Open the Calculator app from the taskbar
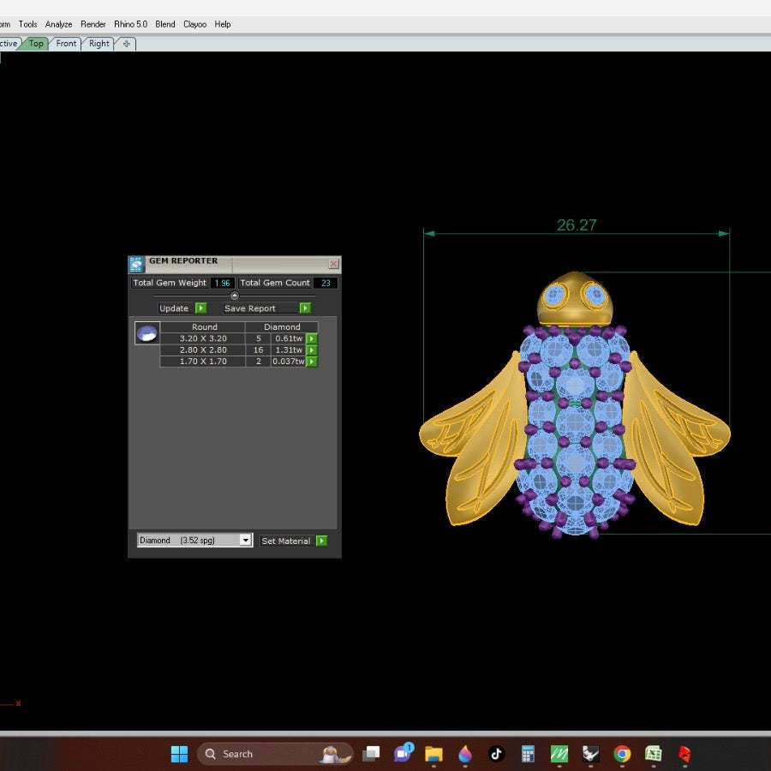Image resolution: width=771 pixels, height=771 pixels. tap(528, 754)
